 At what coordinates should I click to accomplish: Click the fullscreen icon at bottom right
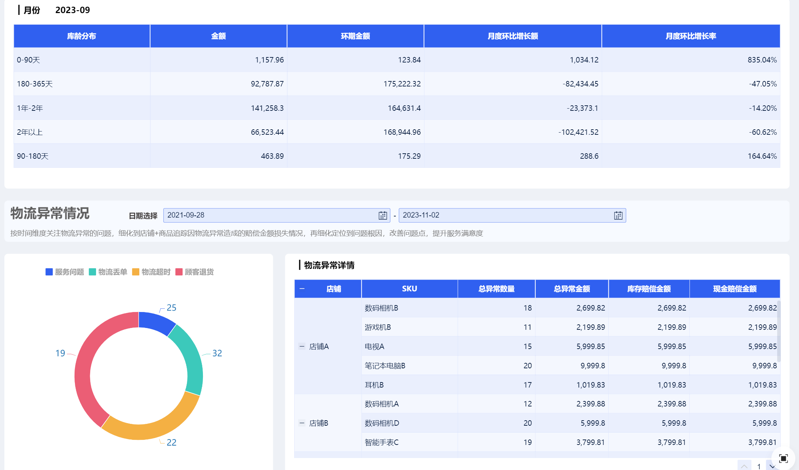tap(783, 458)
